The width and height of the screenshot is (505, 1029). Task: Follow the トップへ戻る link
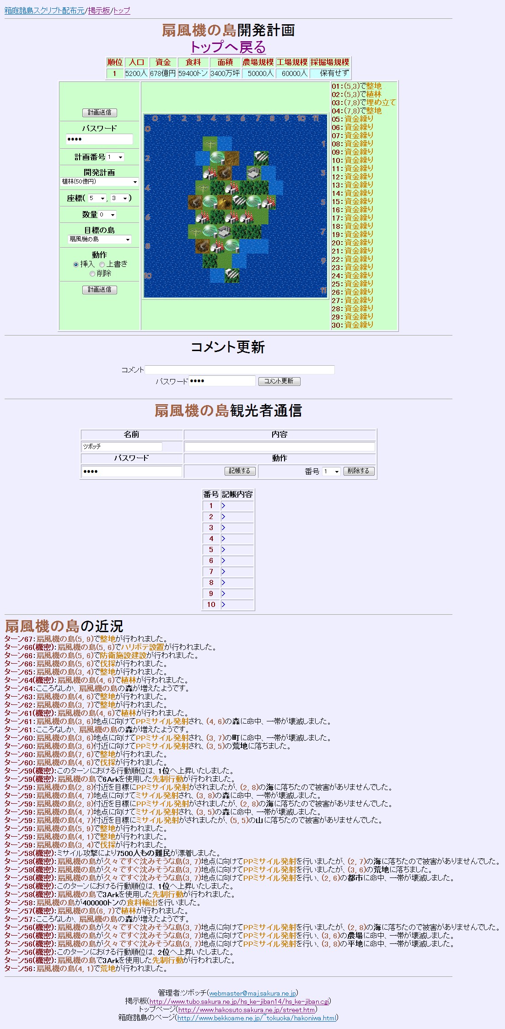(228, 47)
